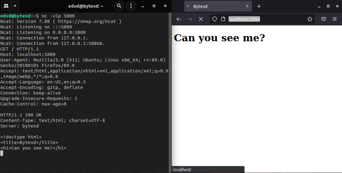
Task: Open terminal three-dot menu
Action: coord(131,6)
